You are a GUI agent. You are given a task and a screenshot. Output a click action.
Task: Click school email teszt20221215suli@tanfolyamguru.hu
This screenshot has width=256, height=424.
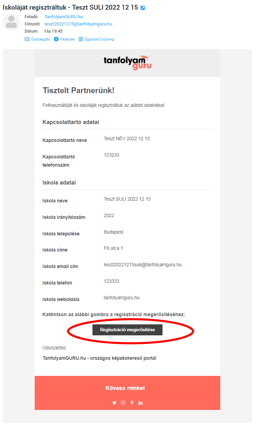tap(143, 265)
